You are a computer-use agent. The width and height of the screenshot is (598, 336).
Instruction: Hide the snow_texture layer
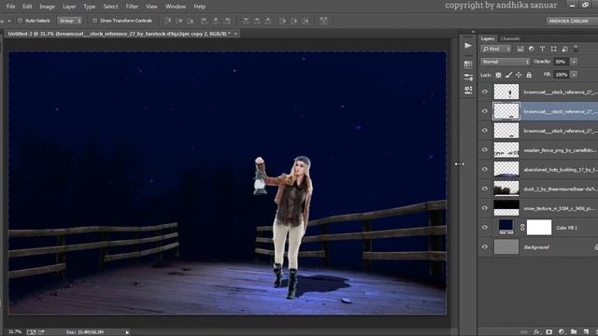pyautogui.click(x=485, y=208)
